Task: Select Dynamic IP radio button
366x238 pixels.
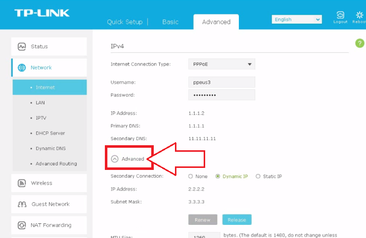Action: (218, 176)
